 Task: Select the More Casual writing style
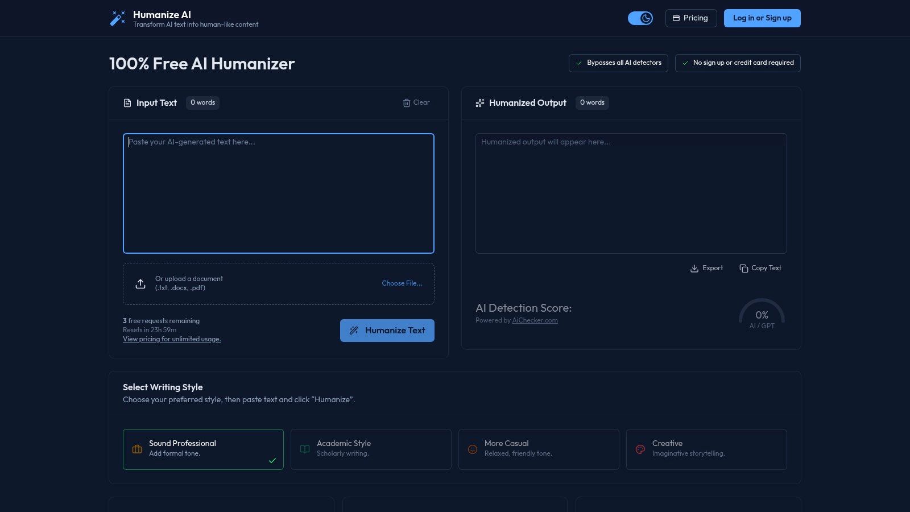pyautogui.click(x=539, y=449)
